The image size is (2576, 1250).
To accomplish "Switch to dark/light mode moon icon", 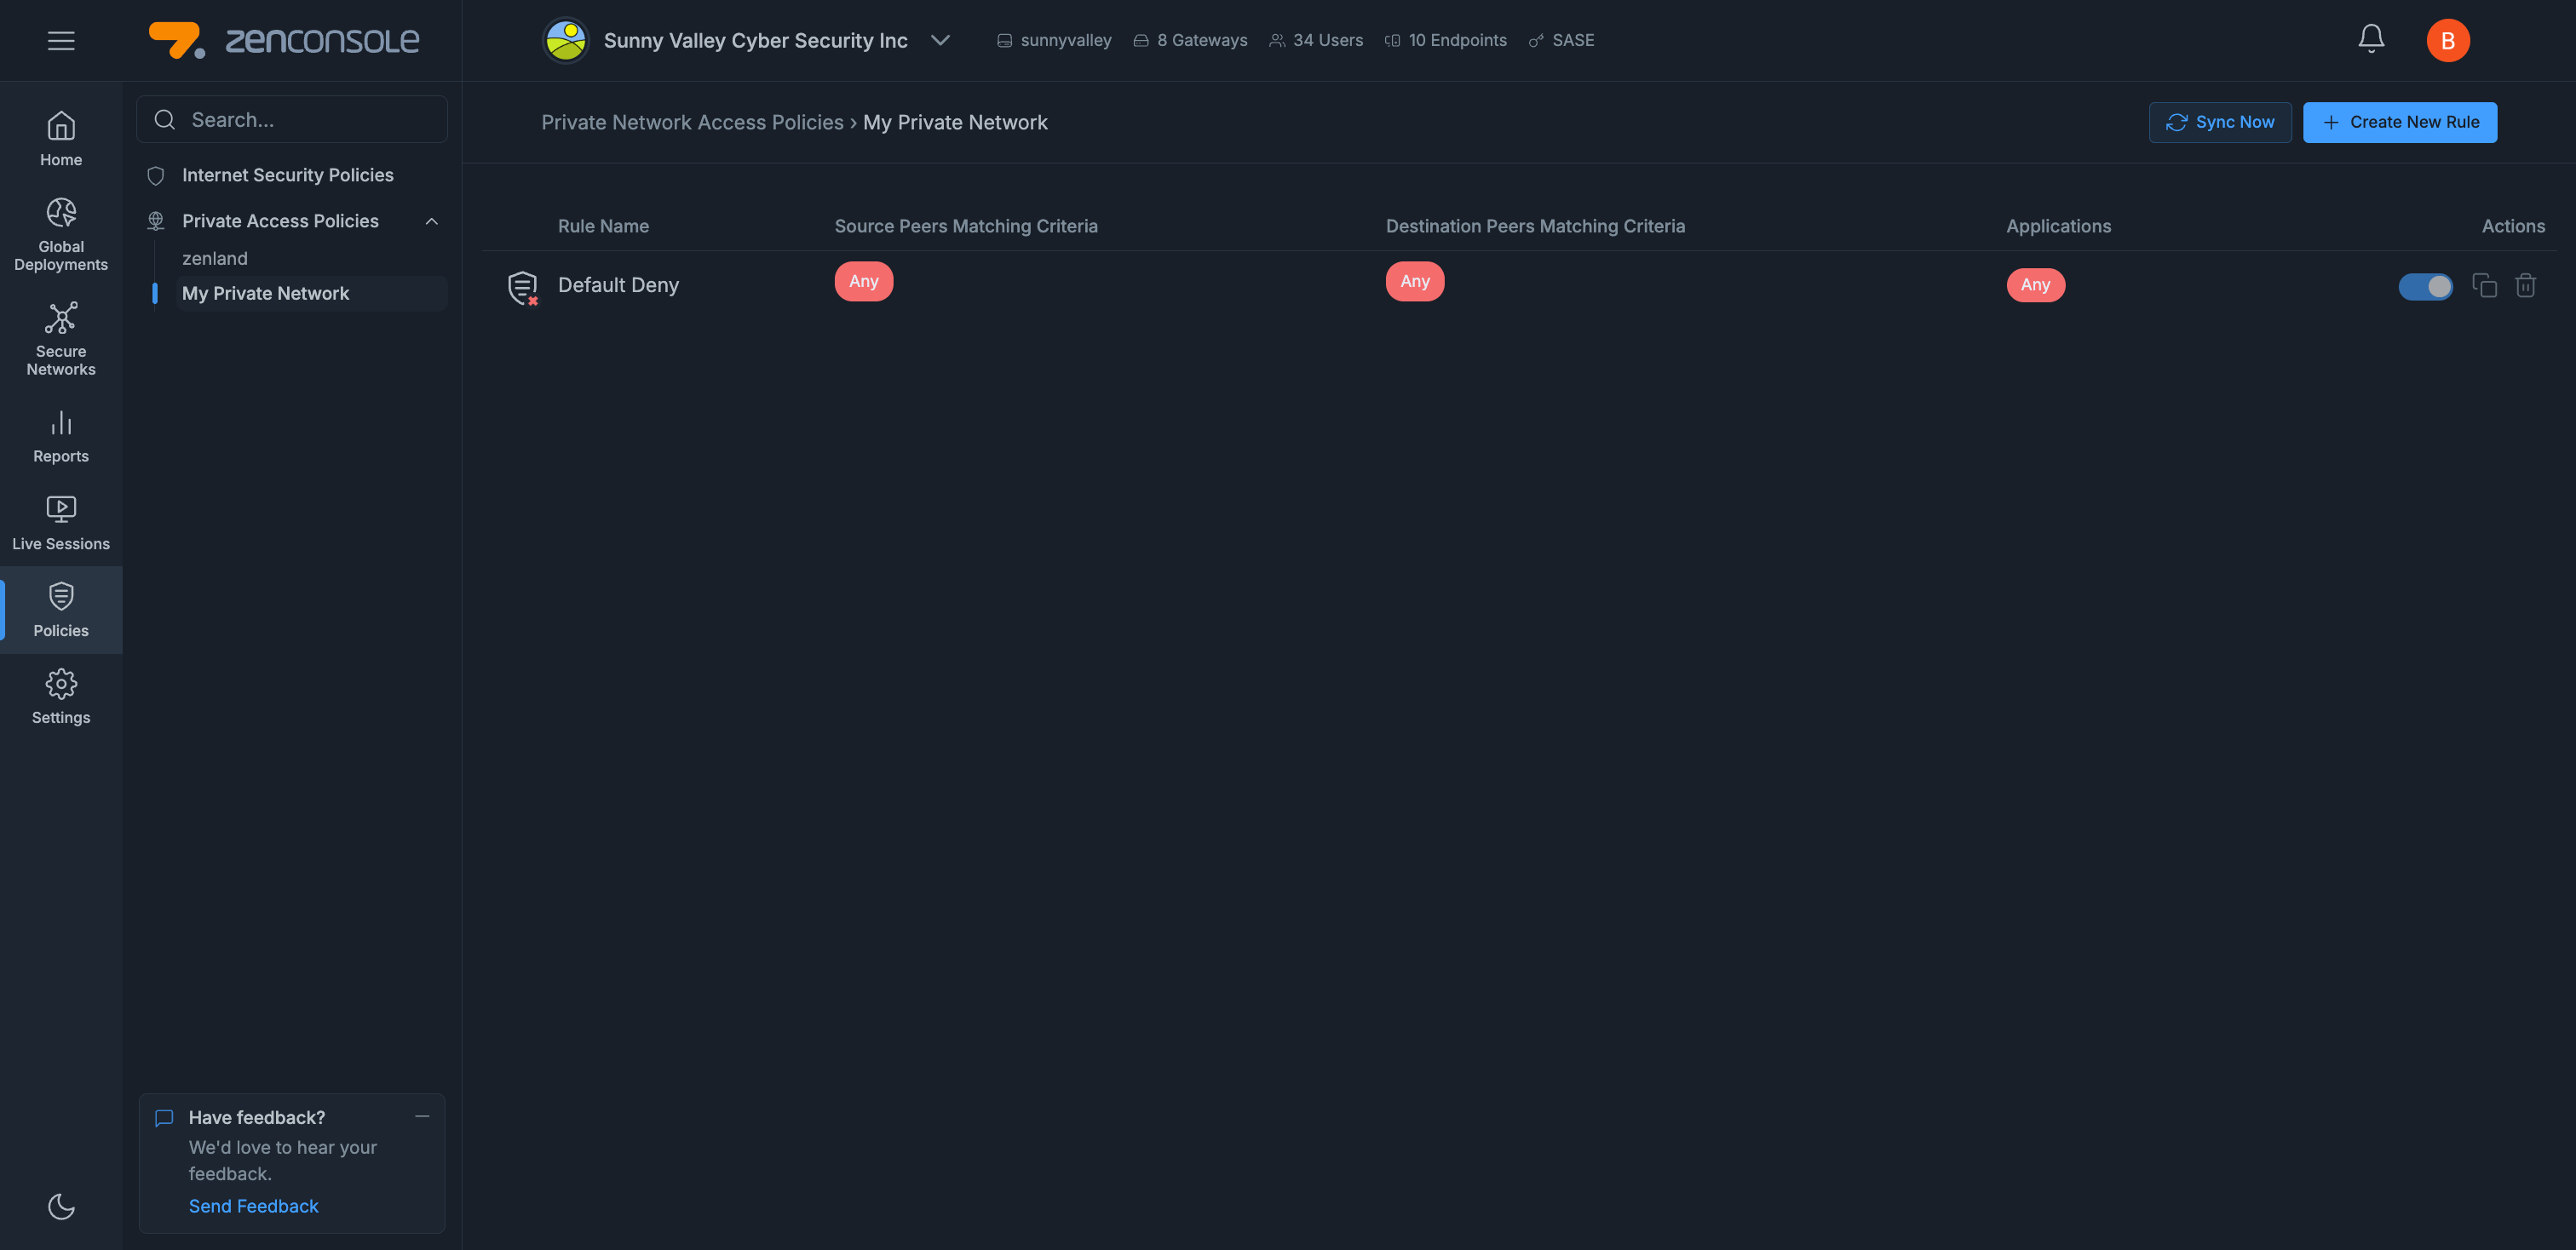I will [61, 1206].
